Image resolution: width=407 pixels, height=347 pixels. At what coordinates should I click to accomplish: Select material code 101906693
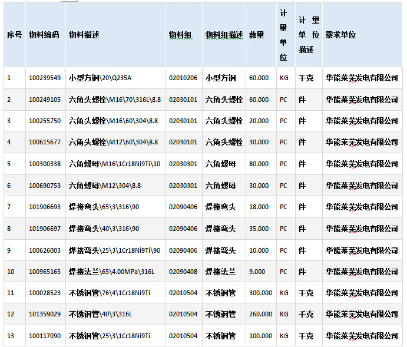(45, 207)
